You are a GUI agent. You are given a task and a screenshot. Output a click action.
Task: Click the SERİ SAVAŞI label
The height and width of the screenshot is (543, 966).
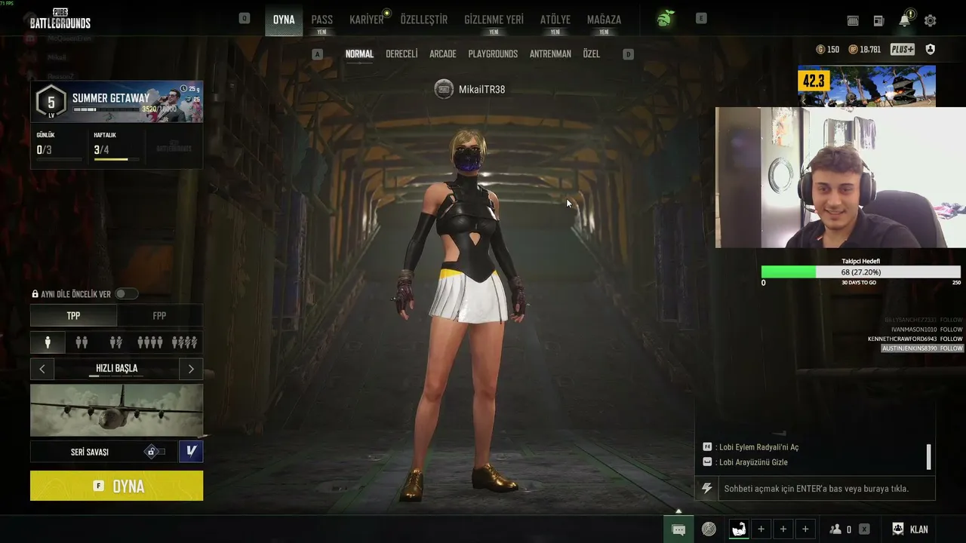coord(90,452)
